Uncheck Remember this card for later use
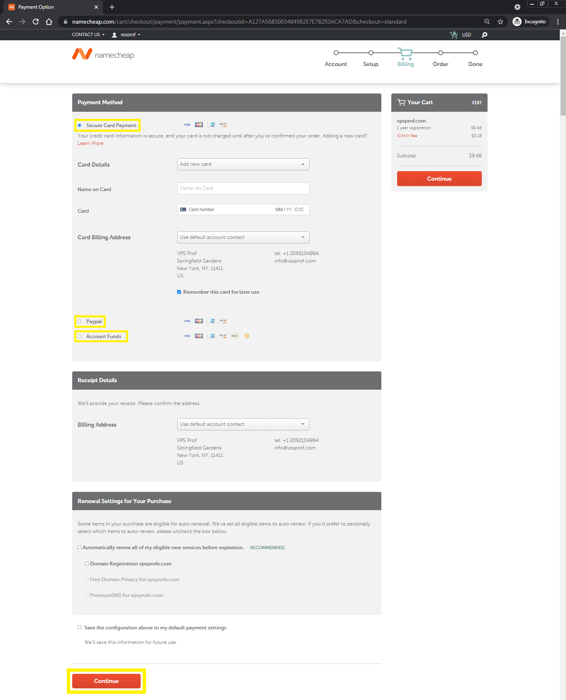This screenshot has width=566, height=700. 179,292
